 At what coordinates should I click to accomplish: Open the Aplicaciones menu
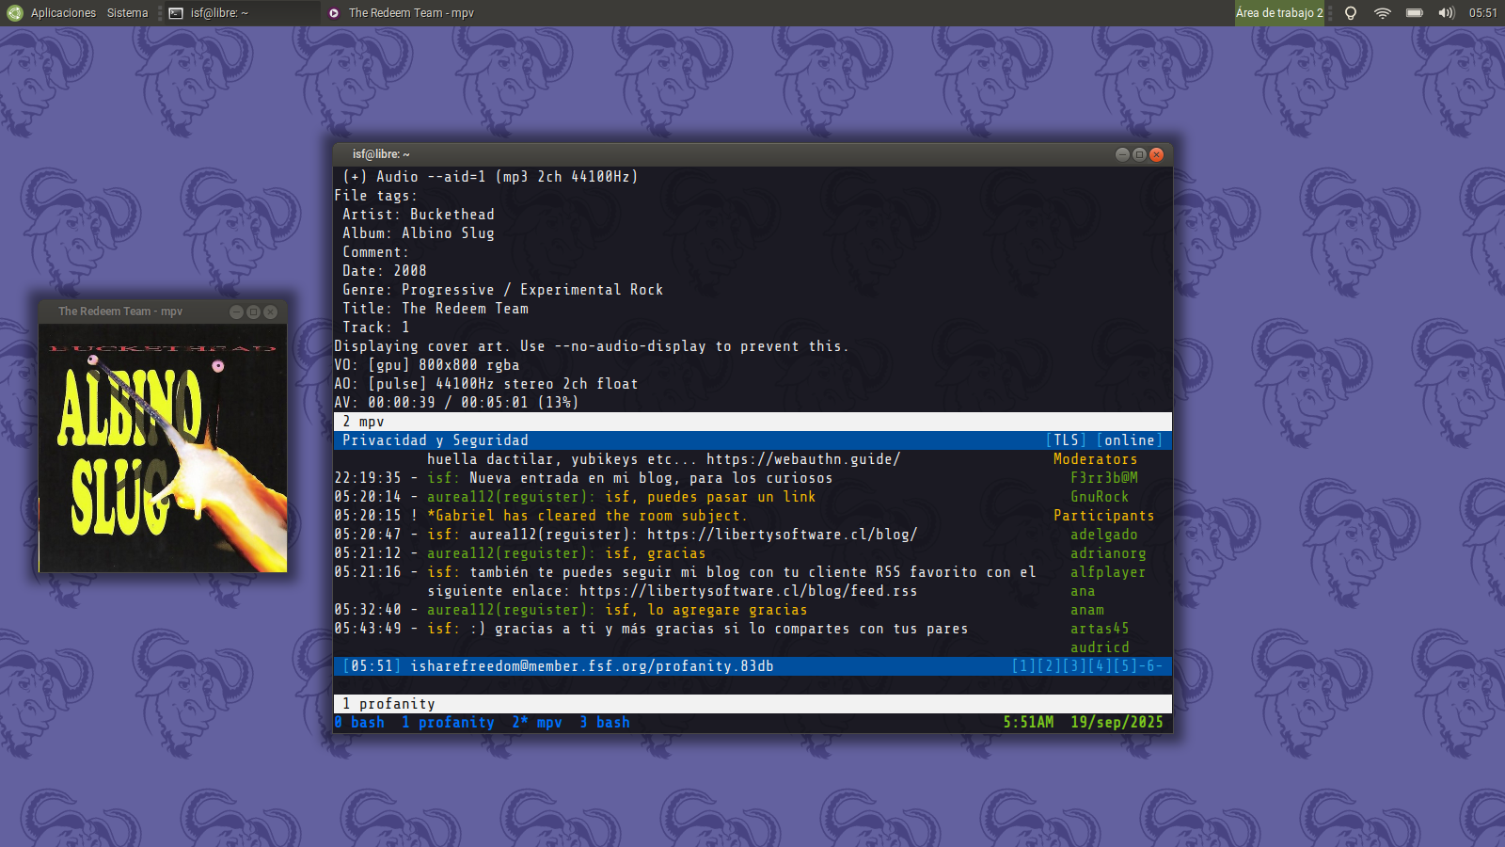[63, 13]
